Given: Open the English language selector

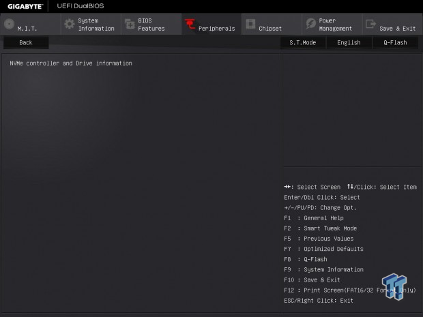Looking at the screenshot, I should 349,42.
